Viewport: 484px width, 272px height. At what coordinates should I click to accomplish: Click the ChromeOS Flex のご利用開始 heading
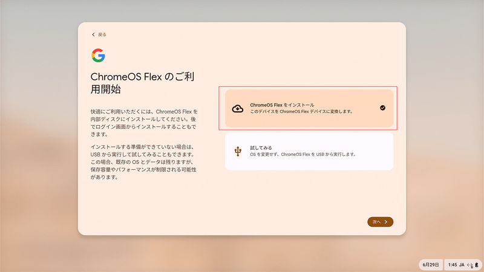click(142, 83)
